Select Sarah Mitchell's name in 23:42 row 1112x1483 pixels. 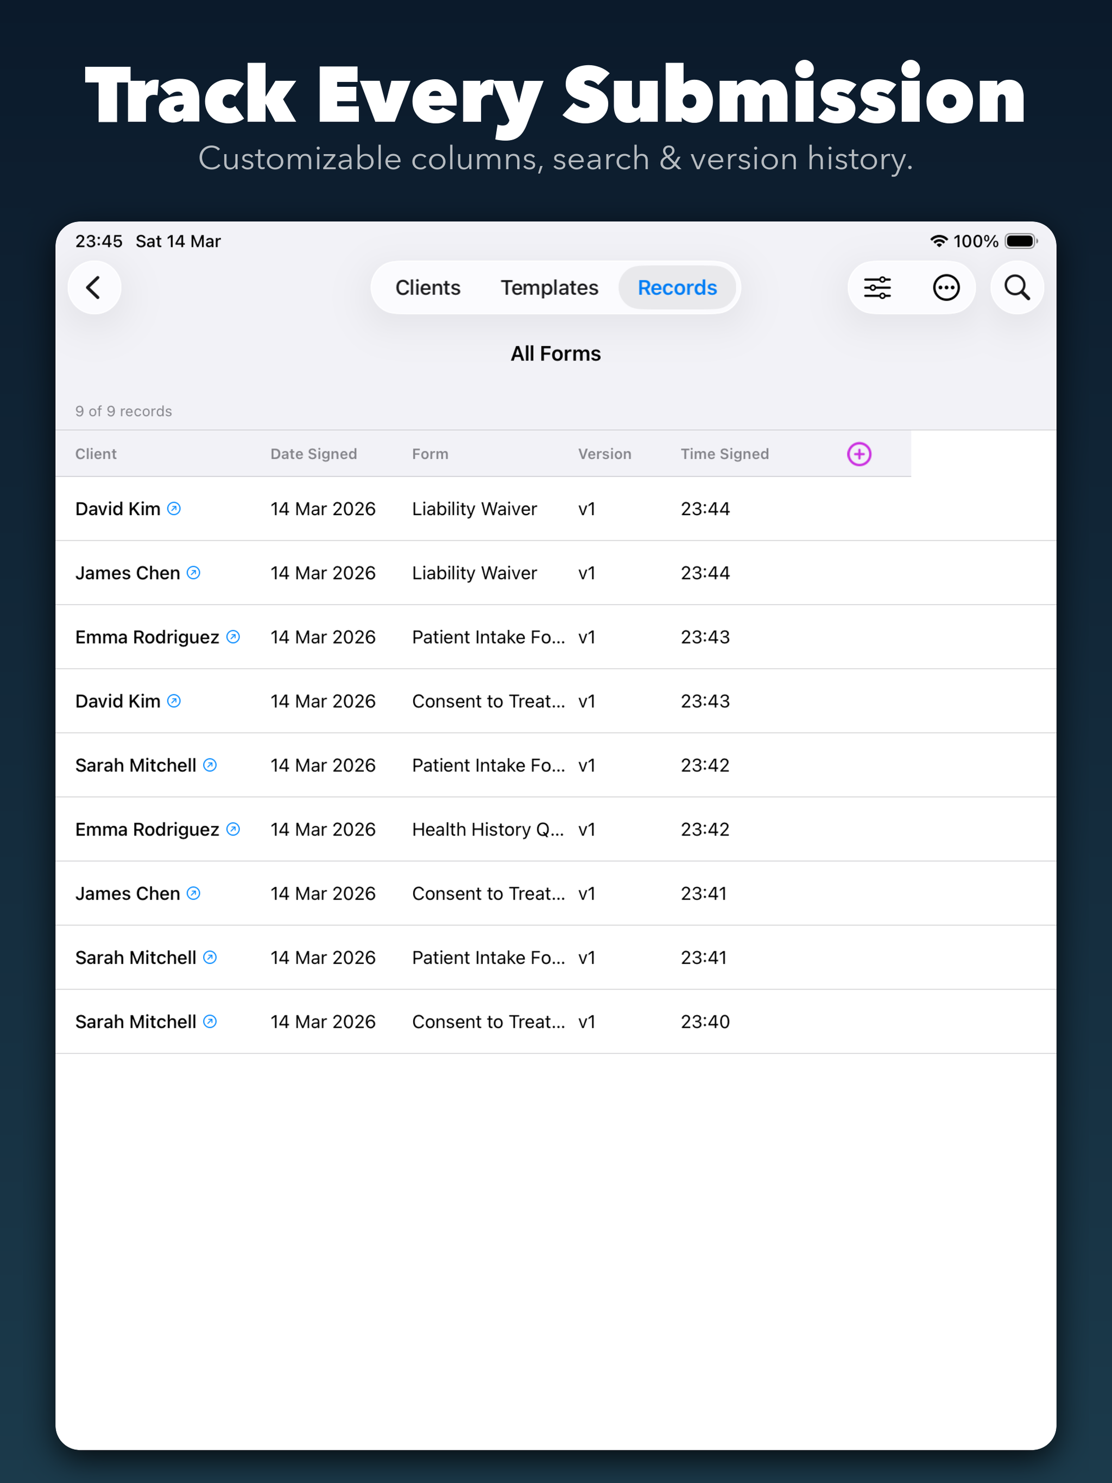[136, 765]
